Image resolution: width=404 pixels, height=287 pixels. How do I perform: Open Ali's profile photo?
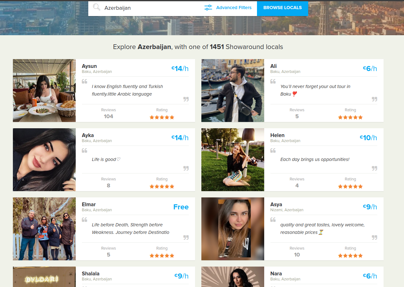tap(233, 91)
